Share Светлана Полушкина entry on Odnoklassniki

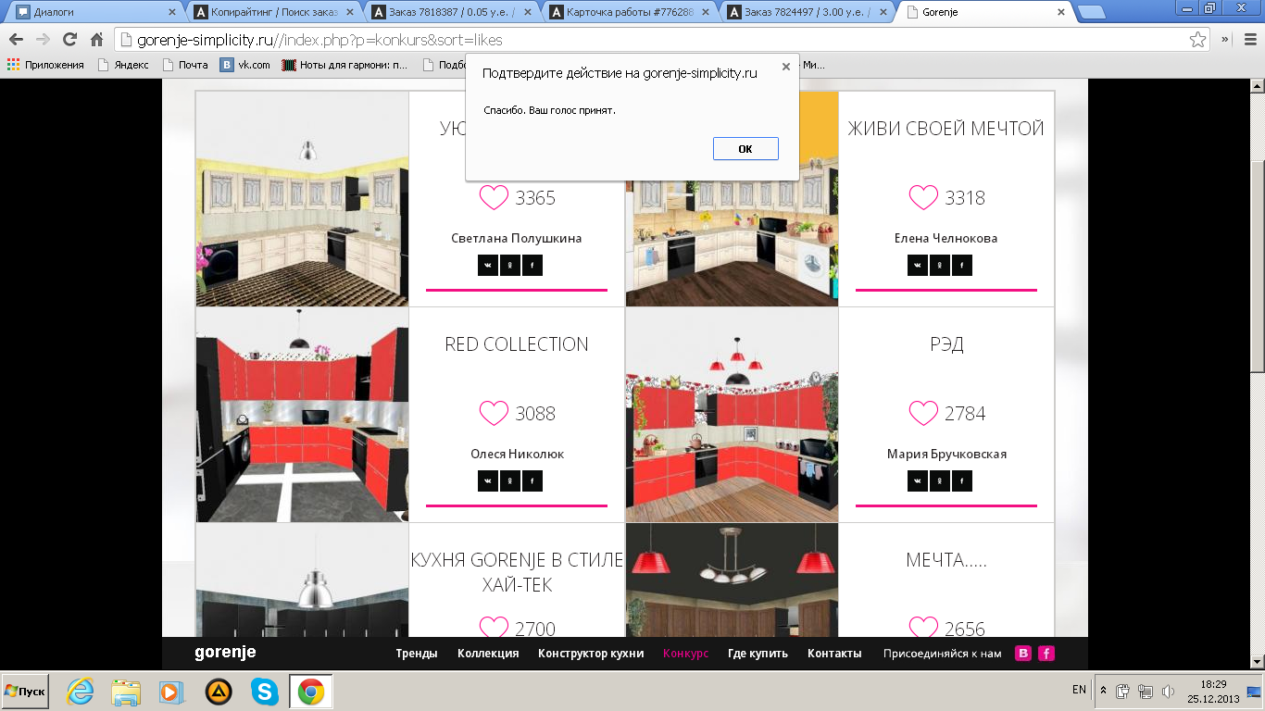(x=510, y=266)
